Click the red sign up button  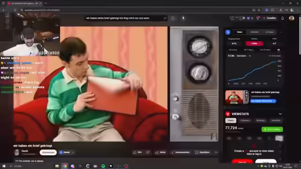tap(242, 161)
